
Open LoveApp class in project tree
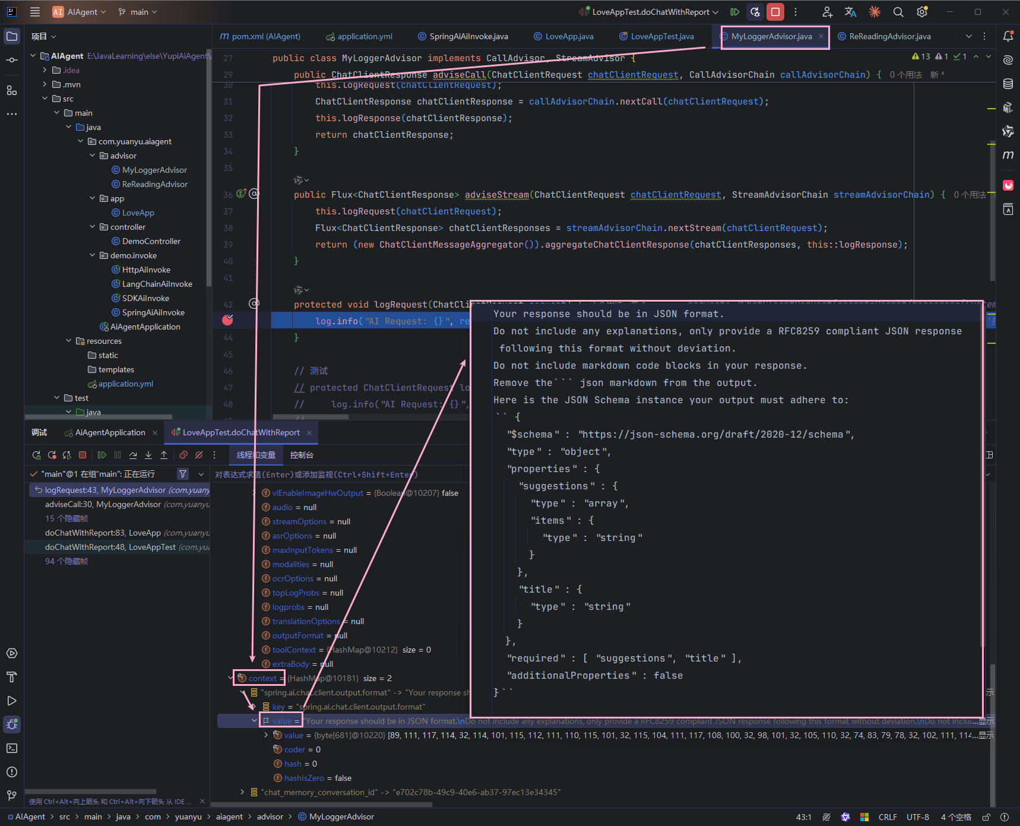[138, 213]
